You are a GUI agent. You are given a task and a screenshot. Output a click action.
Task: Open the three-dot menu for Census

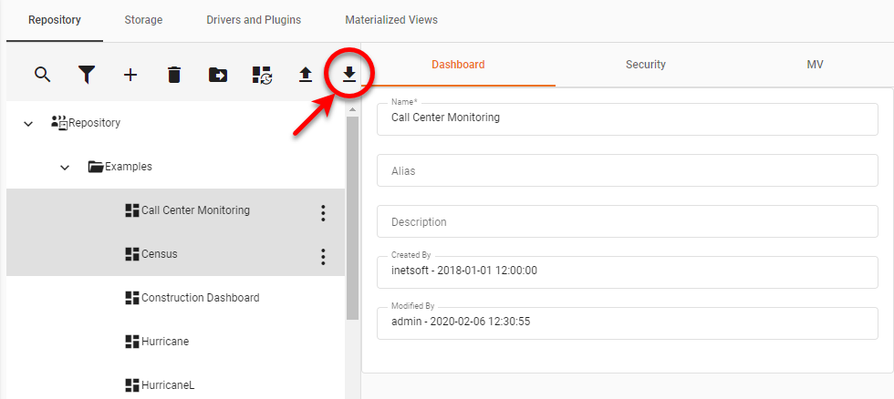323,257
